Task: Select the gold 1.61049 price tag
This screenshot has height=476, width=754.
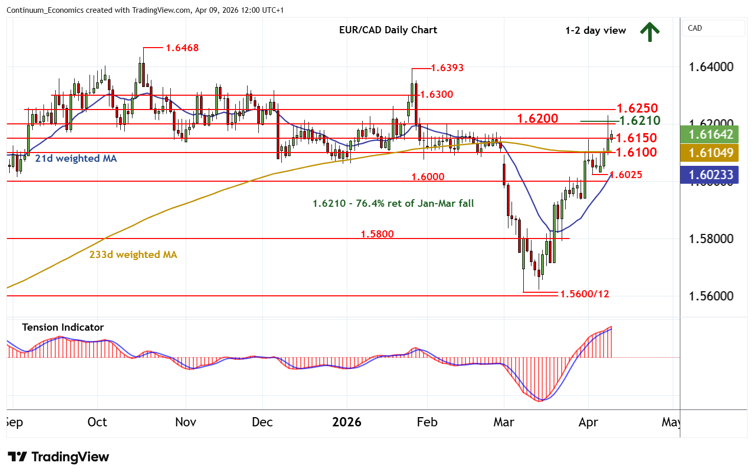Action: [x=711, y=153]
